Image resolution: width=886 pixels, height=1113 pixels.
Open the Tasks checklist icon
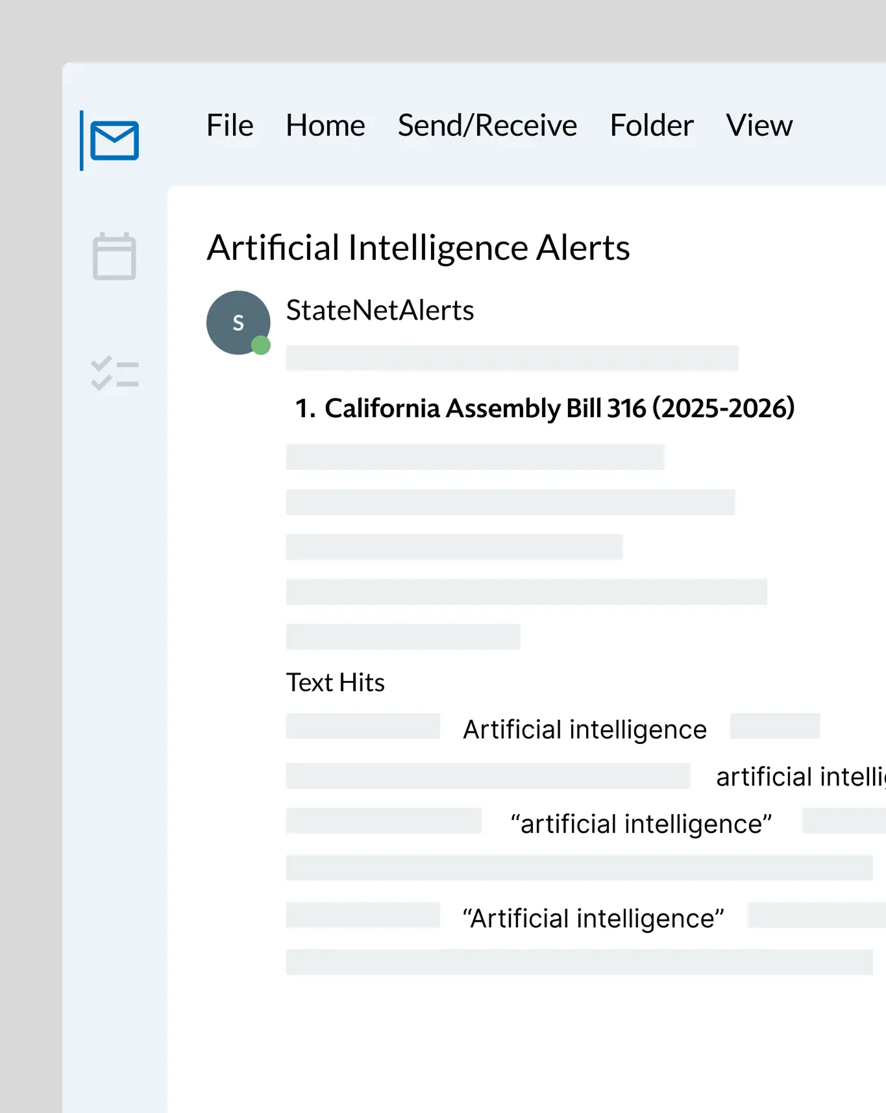pyautogui.click(x=115, y=374)
